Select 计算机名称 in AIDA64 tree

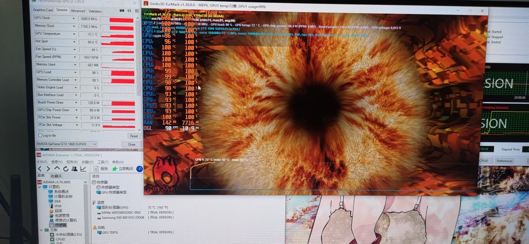60,196
